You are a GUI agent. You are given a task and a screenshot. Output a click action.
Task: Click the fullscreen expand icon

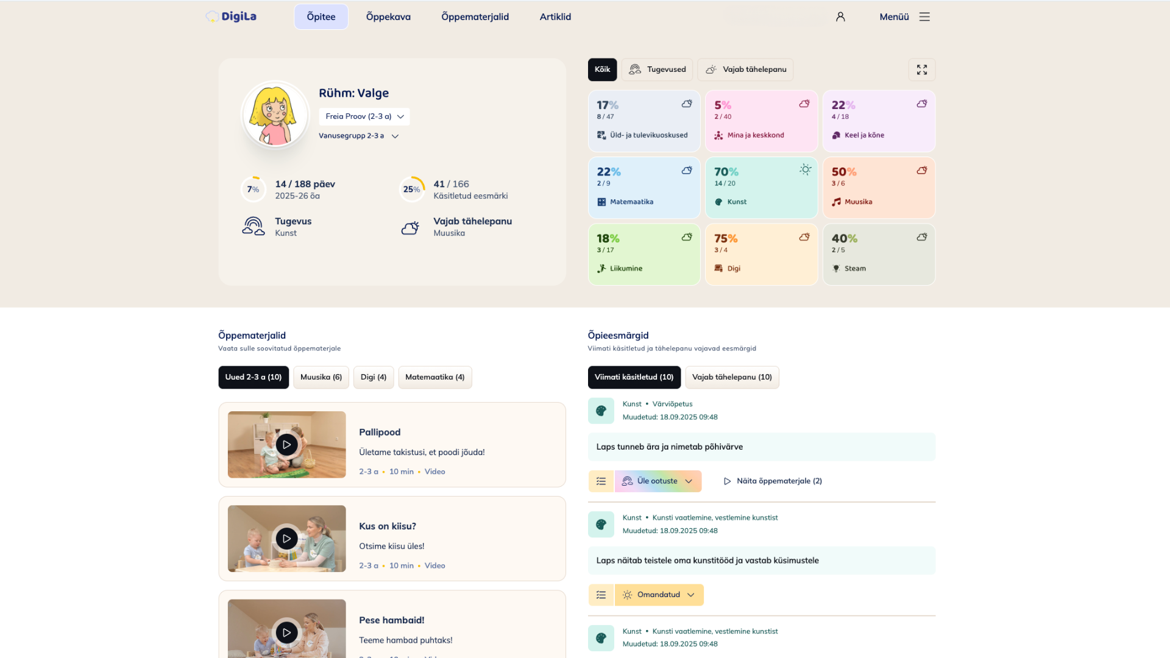coord(921,69)
